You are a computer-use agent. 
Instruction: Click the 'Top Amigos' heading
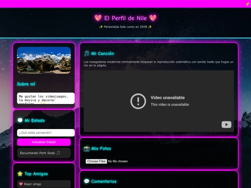(36, 174)
